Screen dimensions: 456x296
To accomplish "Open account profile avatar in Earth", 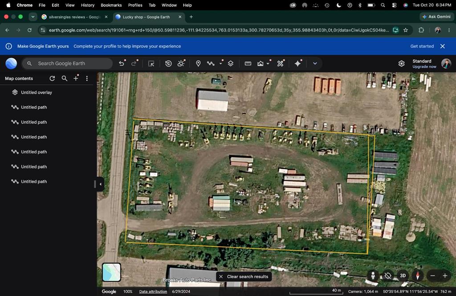I will click(x=446, y=64).
